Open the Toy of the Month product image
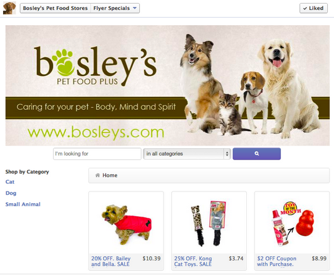 293,224
